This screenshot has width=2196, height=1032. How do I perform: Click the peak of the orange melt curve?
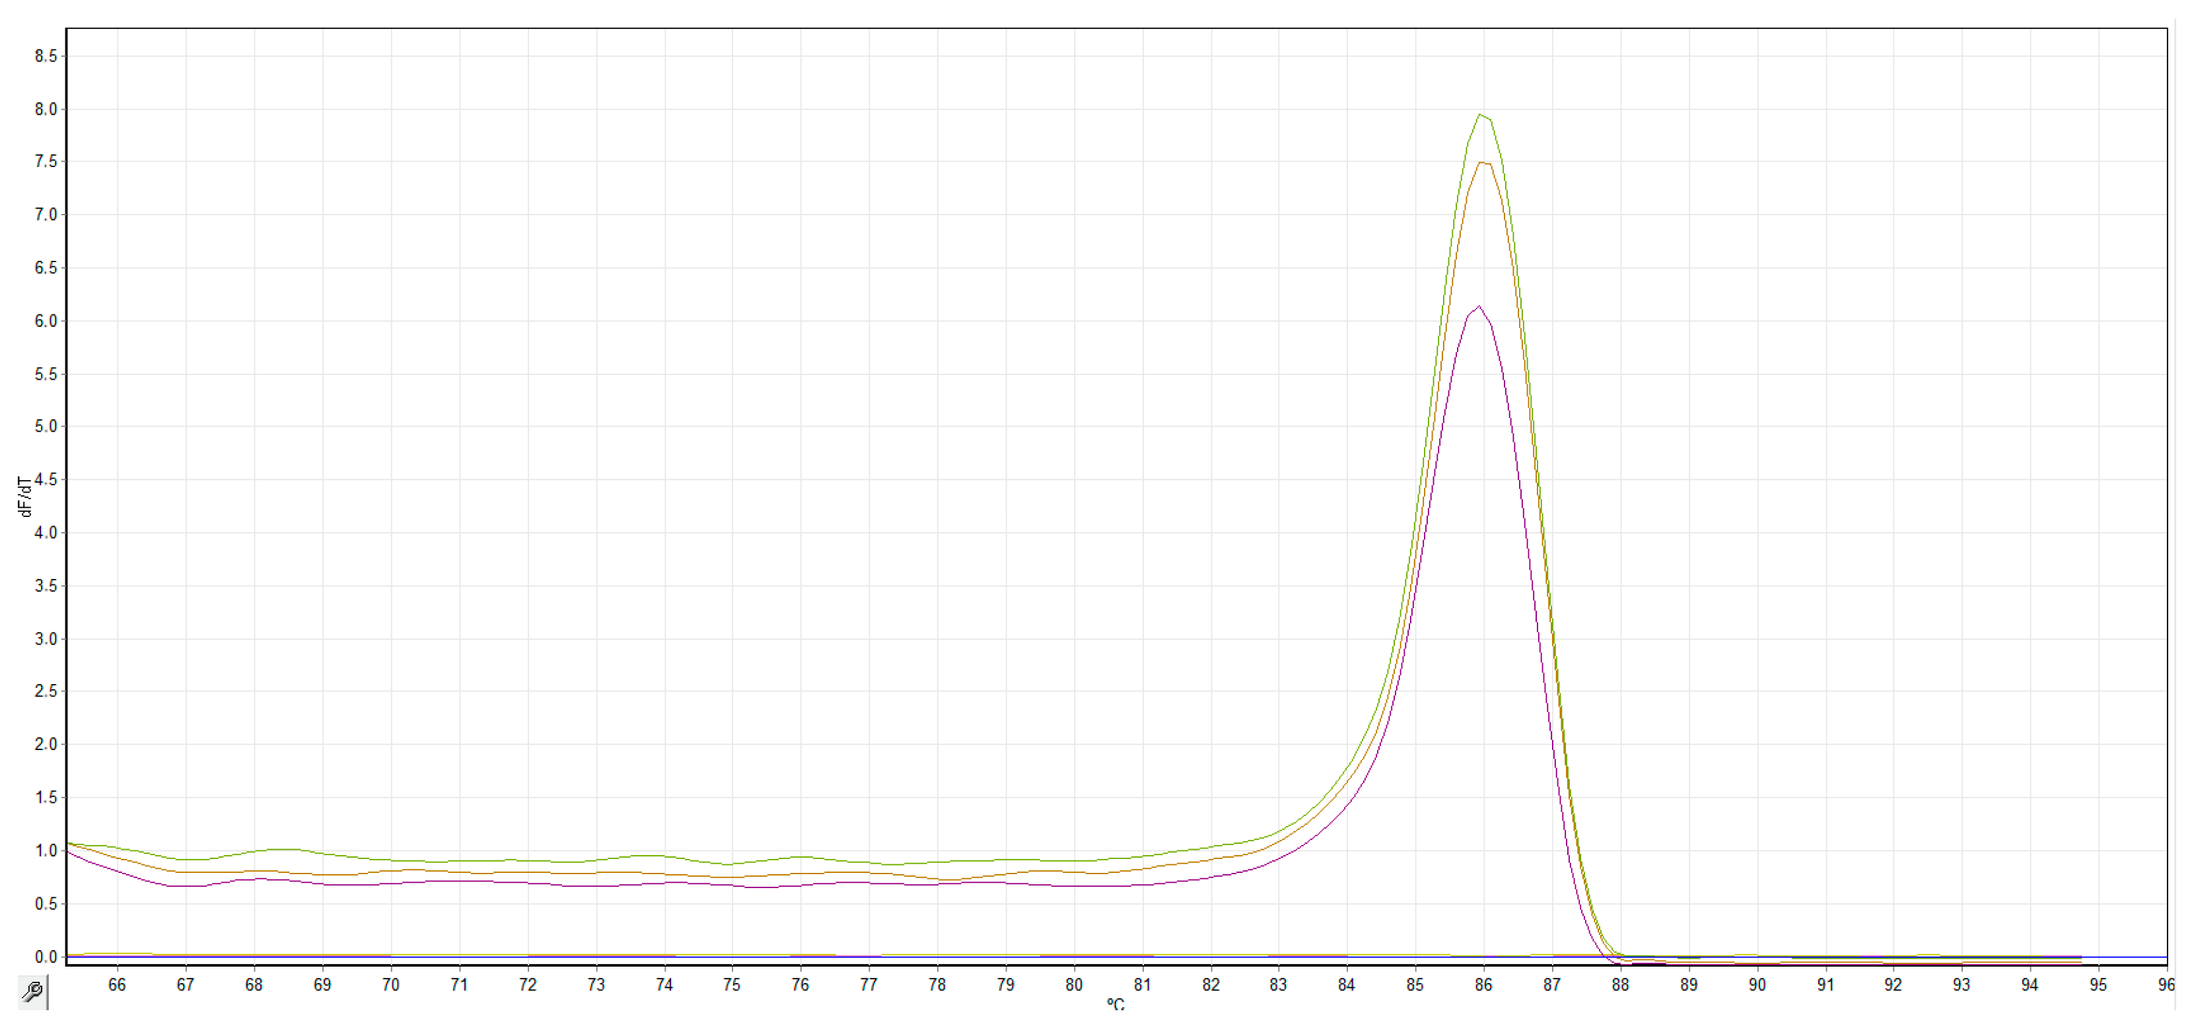point(1483,163)
